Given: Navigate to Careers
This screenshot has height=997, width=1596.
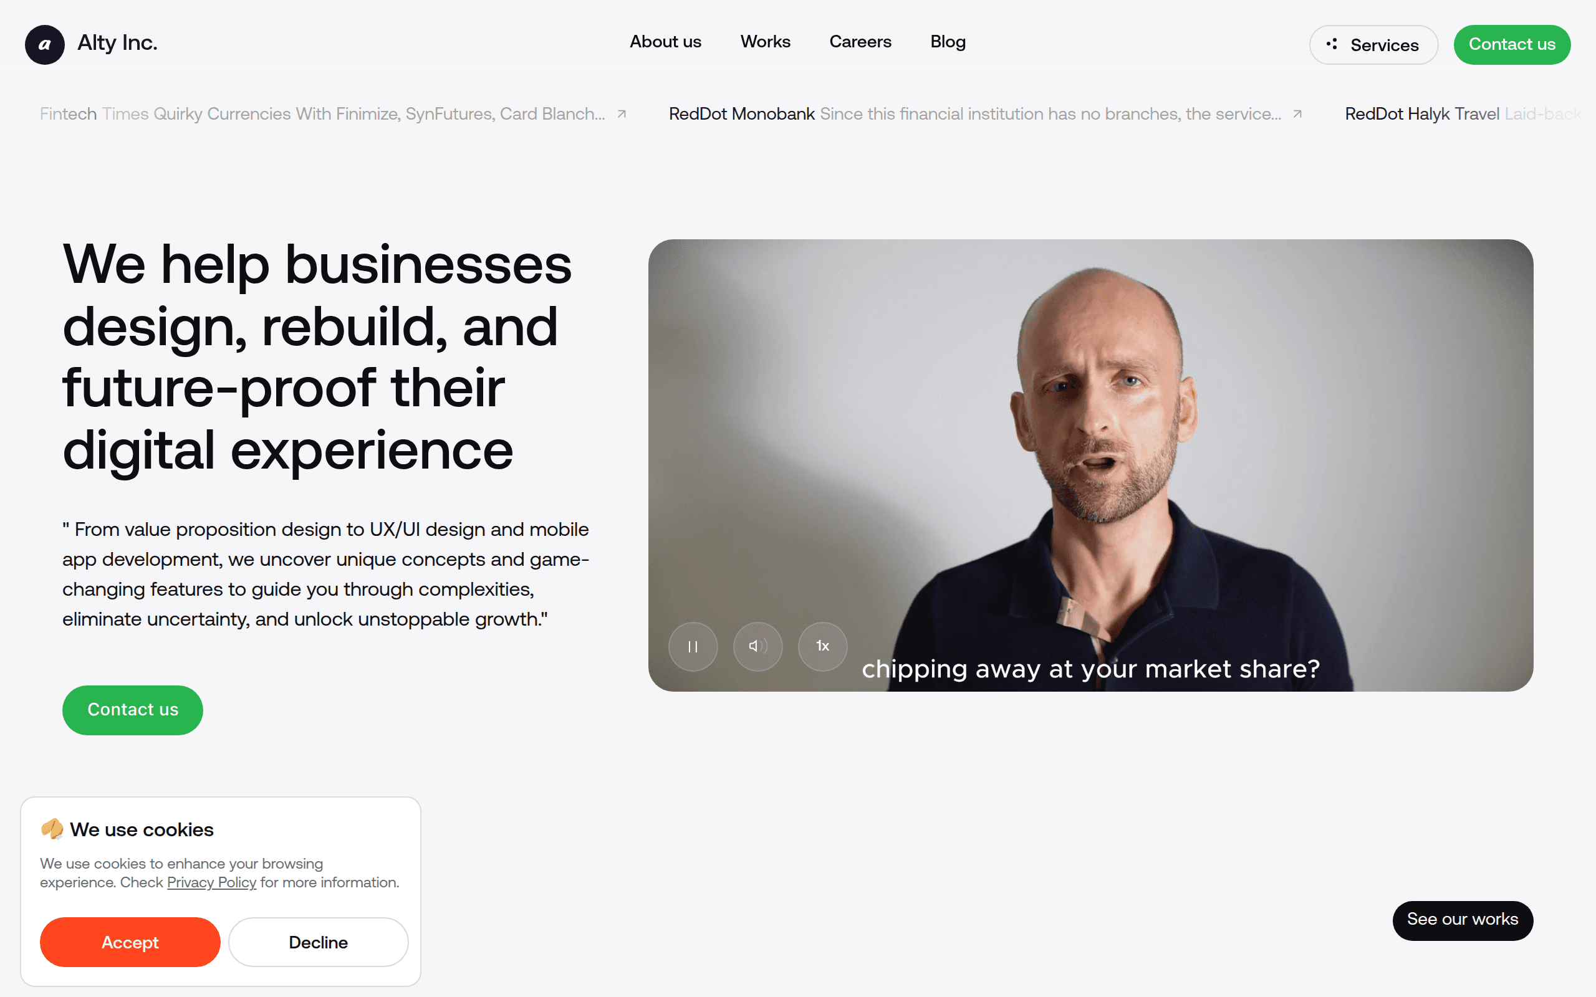Looking at the screenshot, I should (860, 42).
